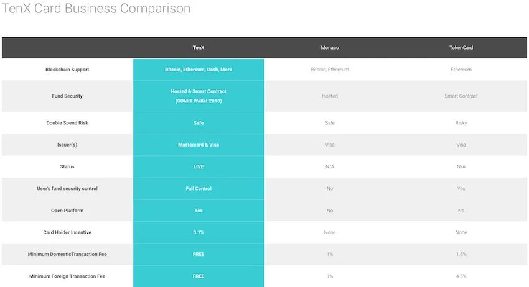The width and height of the screenshot is (529, 287).
Task: Click the Blockchain Support row label
Action: [67, 70]
